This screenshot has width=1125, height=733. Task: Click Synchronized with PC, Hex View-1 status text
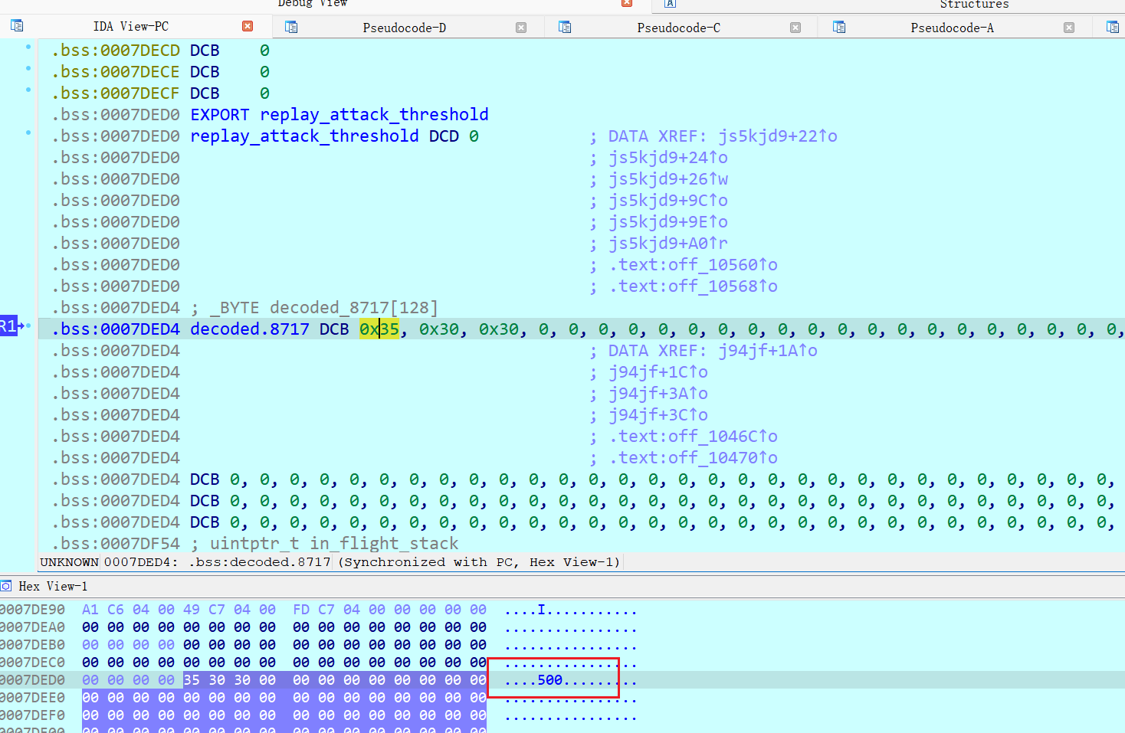coord(479,562)
